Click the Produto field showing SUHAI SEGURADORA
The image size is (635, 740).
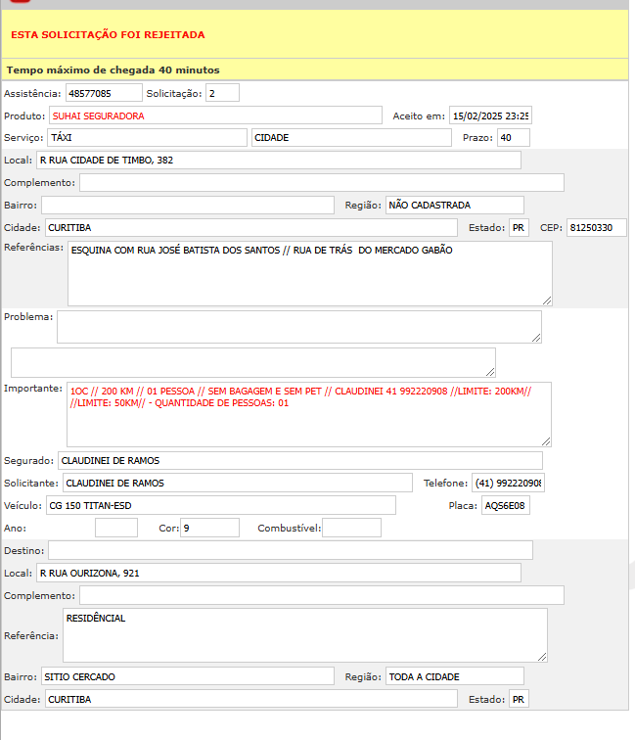[214, 116]
